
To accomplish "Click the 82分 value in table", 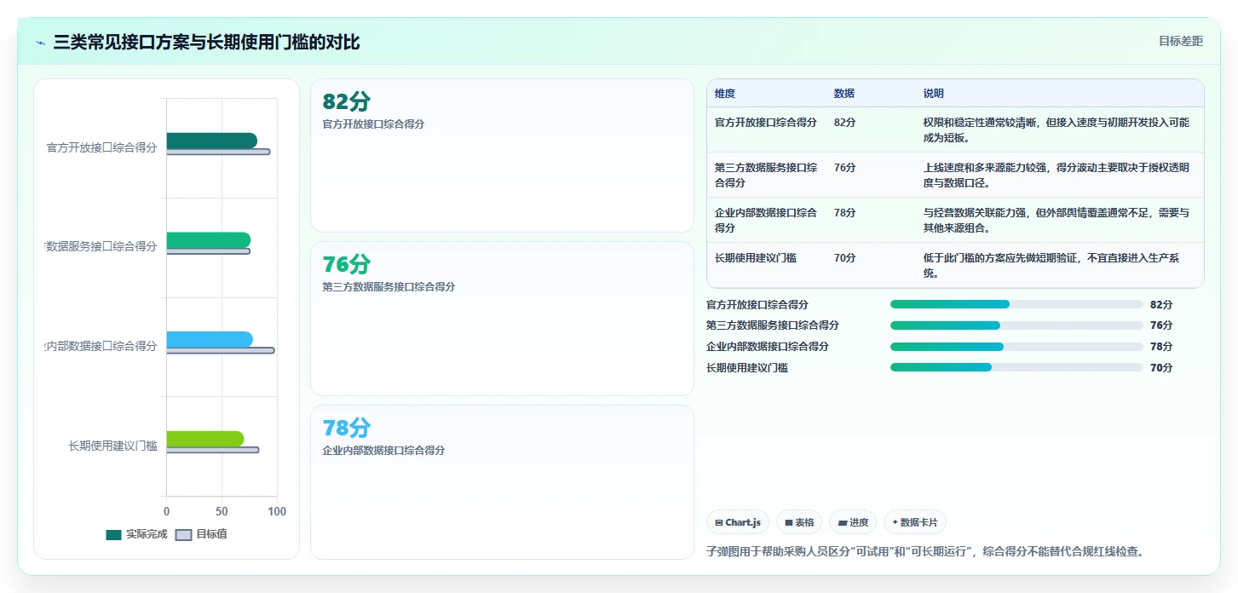I will (845, 122).
